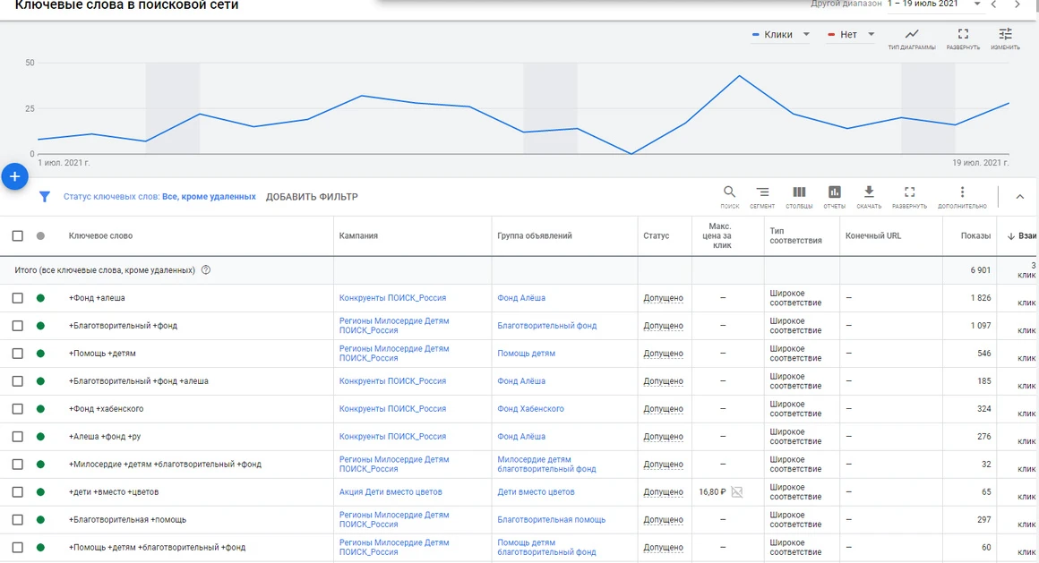Screen dimensions: 1039x563
Task: Click the chart type (Тип диаграммы) icon
Action: coord(911,36)
